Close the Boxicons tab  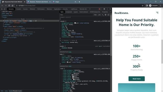coord(50,2)
